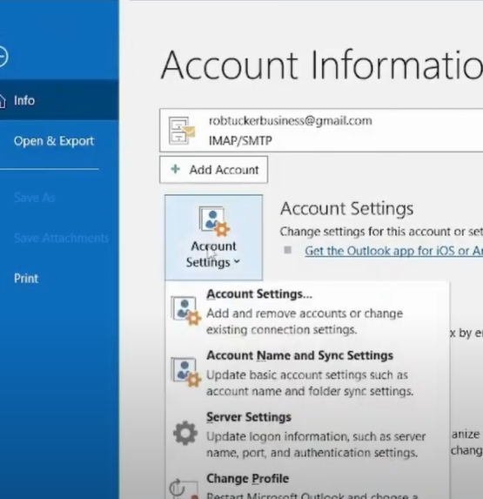The image size is (483, 499).
Task: Click the Account Information page title
Action: 322,65
